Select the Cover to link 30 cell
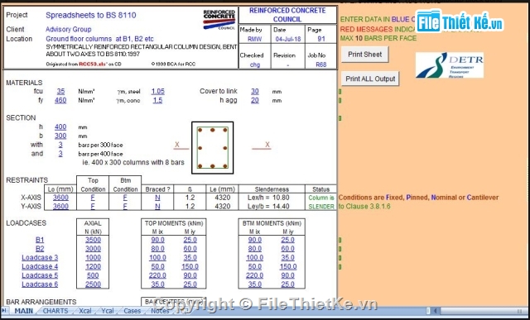The image size is (530, 320). (255, 92)
